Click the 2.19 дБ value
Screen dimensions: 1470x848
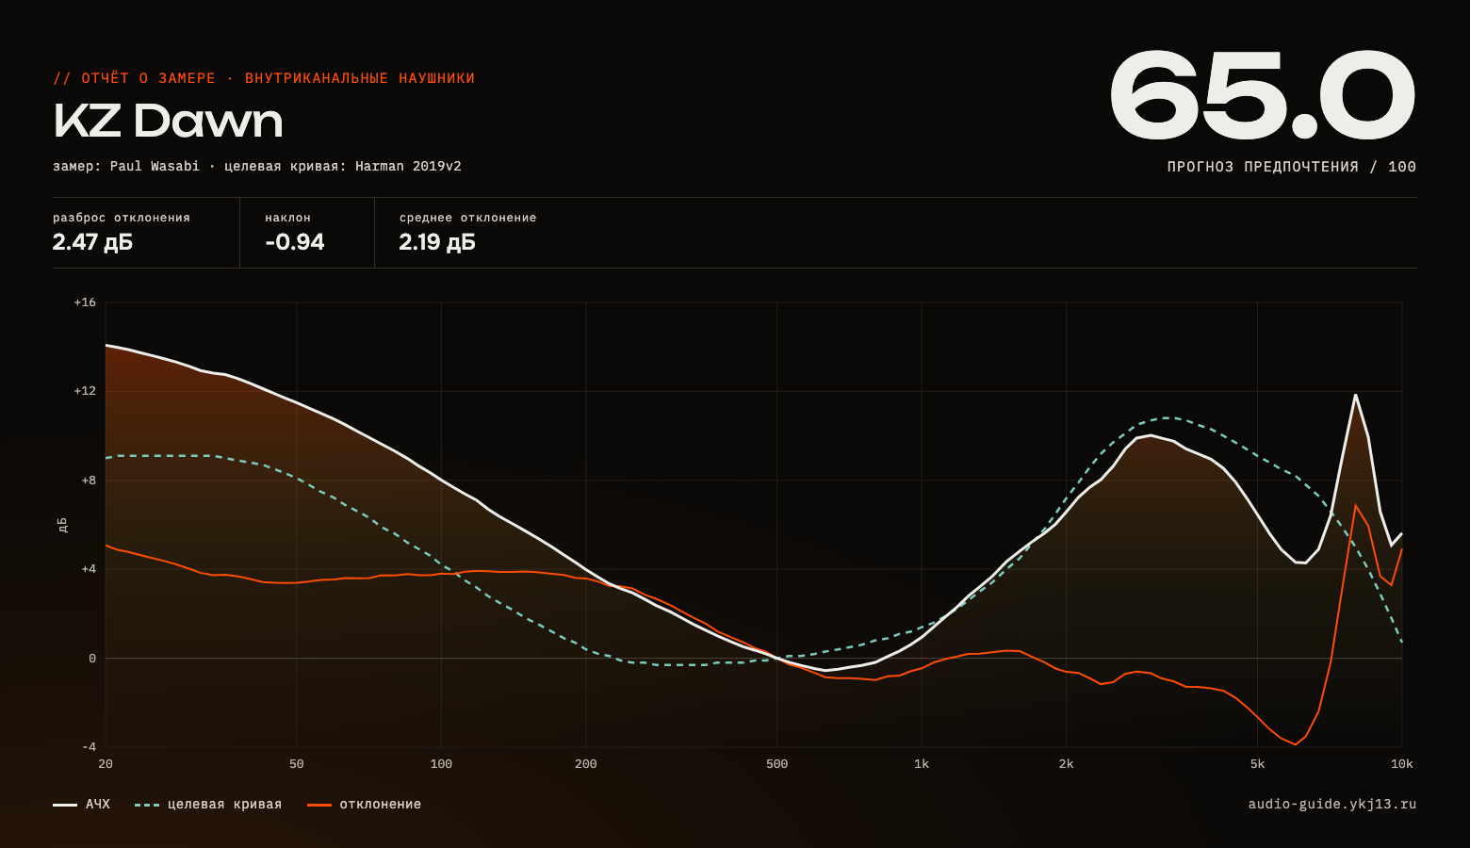pyautogui.click(x=437, y=242)
